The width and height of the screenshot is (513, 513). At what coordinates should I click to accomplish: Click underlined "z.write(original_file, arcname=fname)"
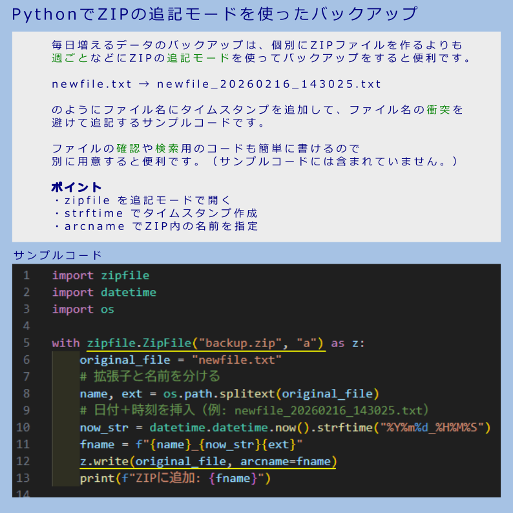(208, 461)
